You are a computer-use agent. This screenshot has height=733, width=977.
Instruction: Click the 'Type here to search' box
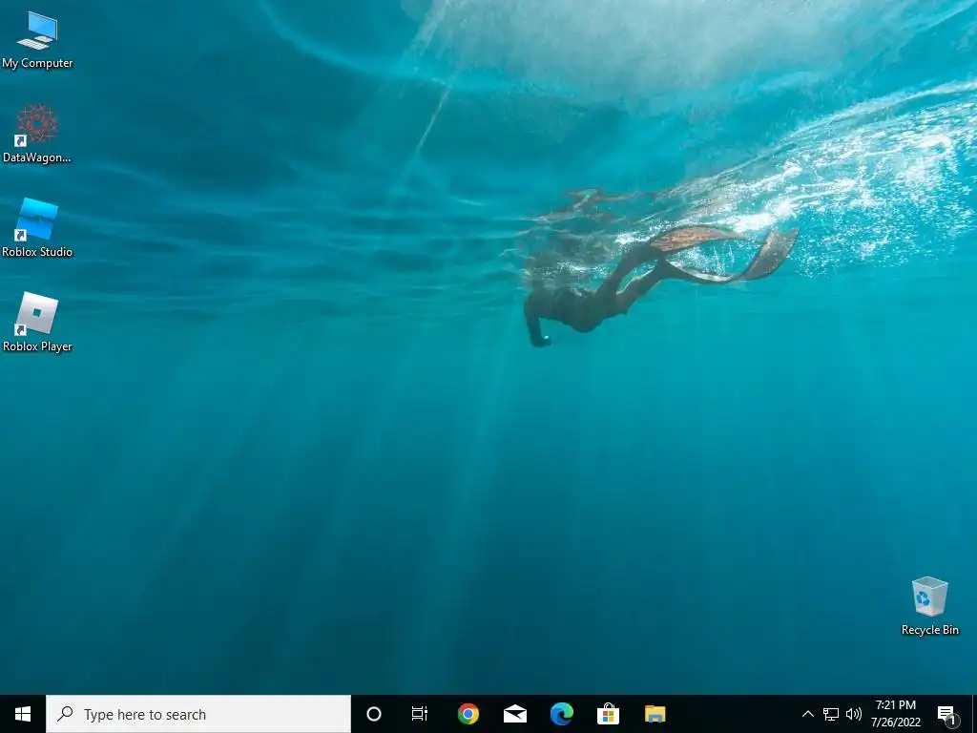point(198,714)
